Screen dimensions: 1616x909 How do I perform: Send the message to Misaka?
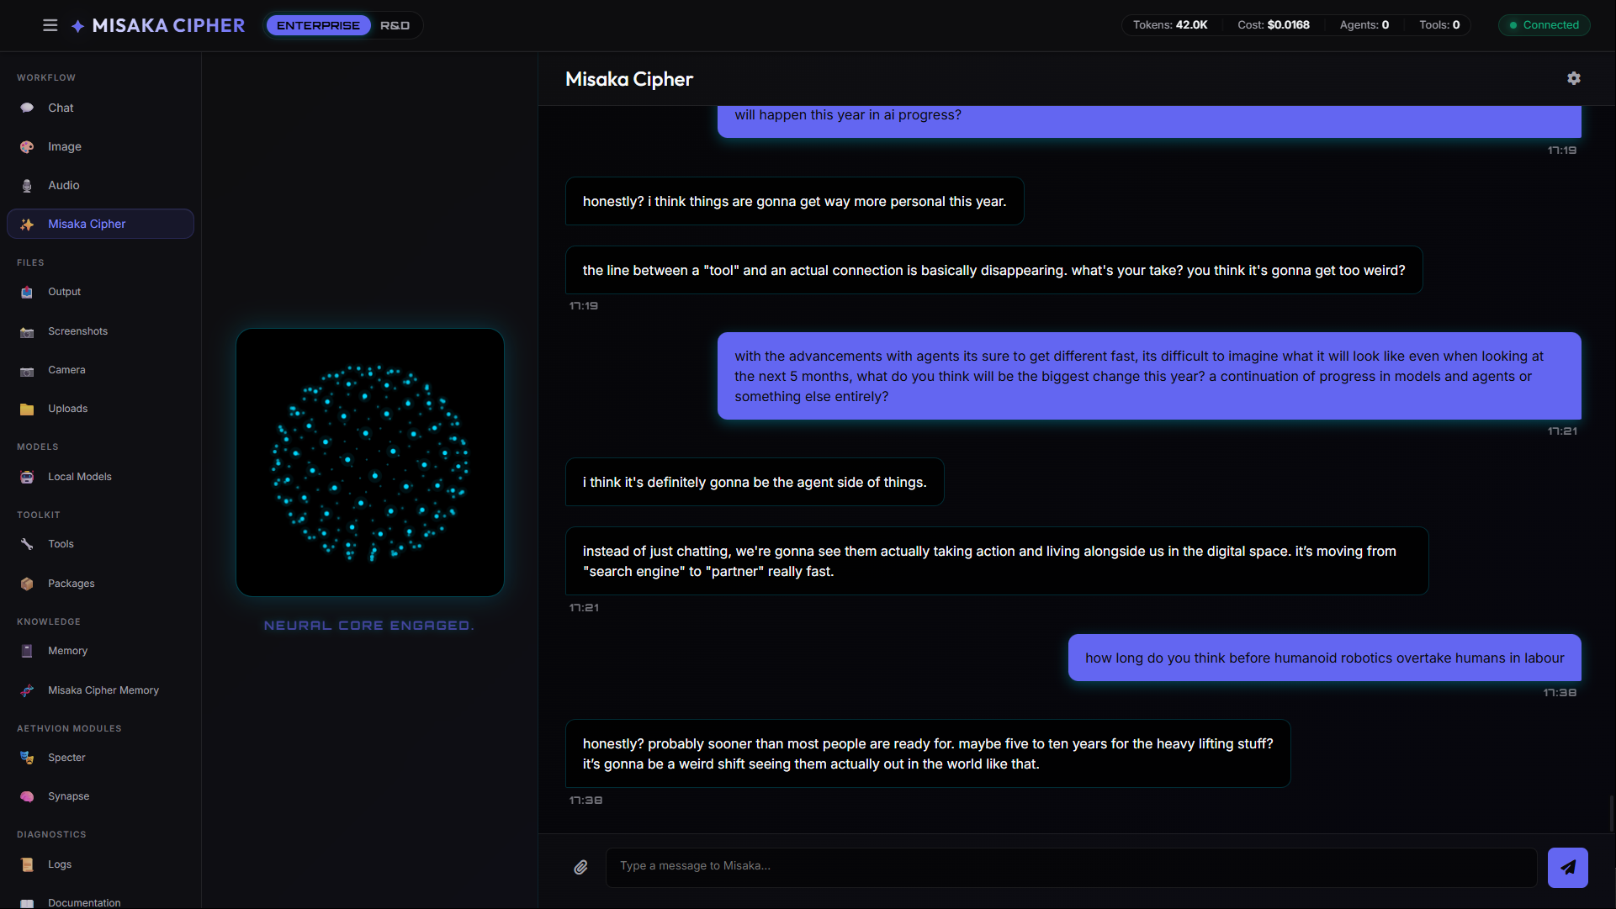click(x=1566, y=867)
